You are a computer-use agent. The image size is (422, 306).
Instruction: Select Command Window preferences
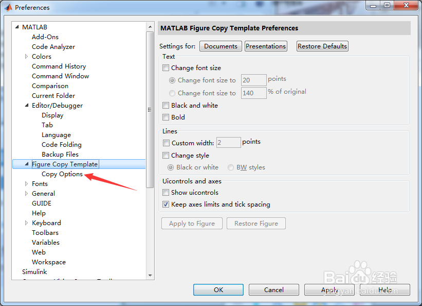(60, 76)
